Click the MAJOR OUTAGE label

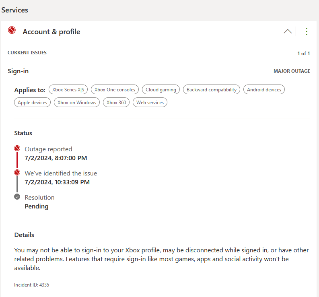(292, 71)
